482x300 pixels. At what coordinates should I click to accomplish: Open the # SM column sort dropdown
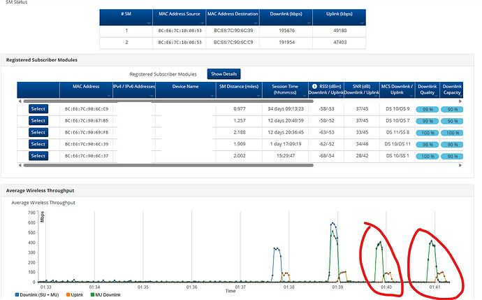click(150, 24)
